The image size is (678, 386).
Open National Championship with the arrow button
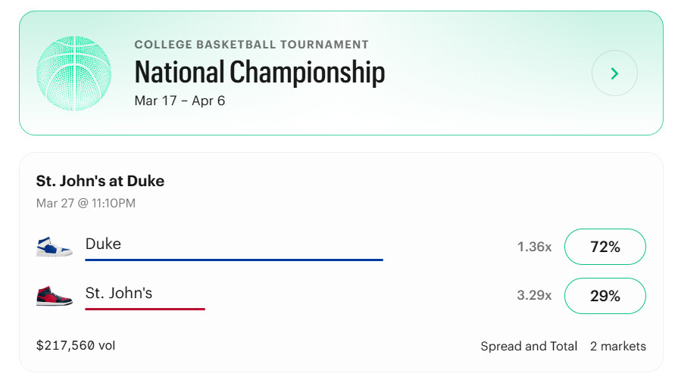pos(614,73)
